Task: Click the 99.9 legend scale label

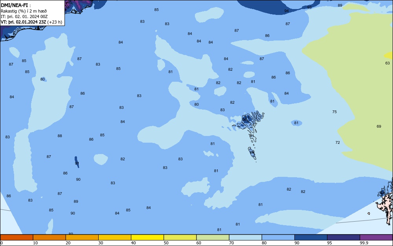Action: tap(364, 243)
